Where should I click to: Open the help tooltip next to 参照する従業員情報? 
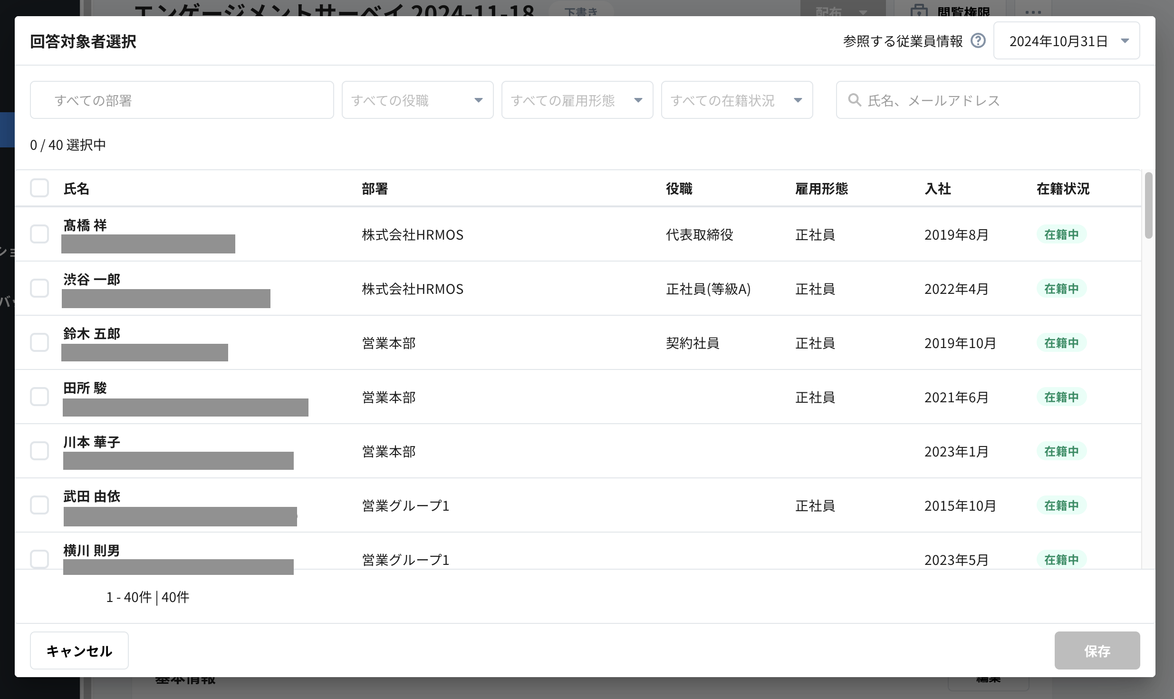978,41
